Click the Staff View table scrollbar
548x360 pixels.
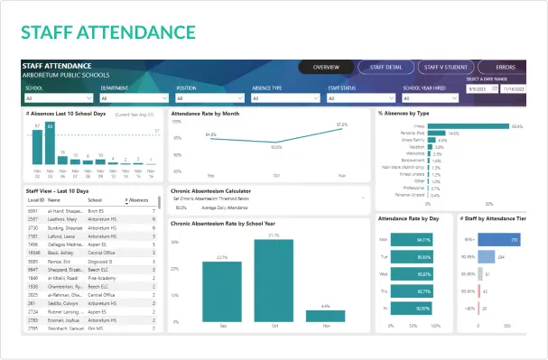pyautogui.click(x=160, y=202)
